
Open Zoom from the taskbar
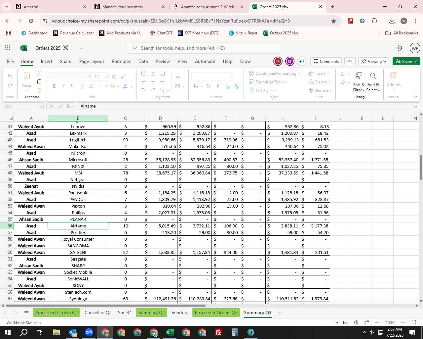point(89,332)
